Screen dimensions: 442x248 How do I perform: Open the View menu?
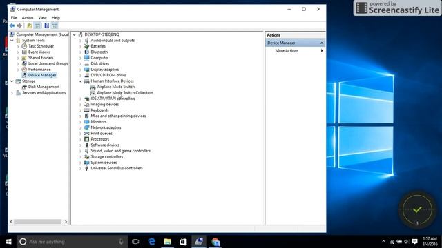(43, 18)
